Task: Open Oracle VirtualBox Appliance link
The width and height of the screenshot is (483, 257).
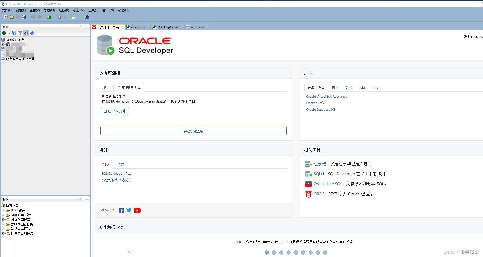Action: [x=327, y=96]
